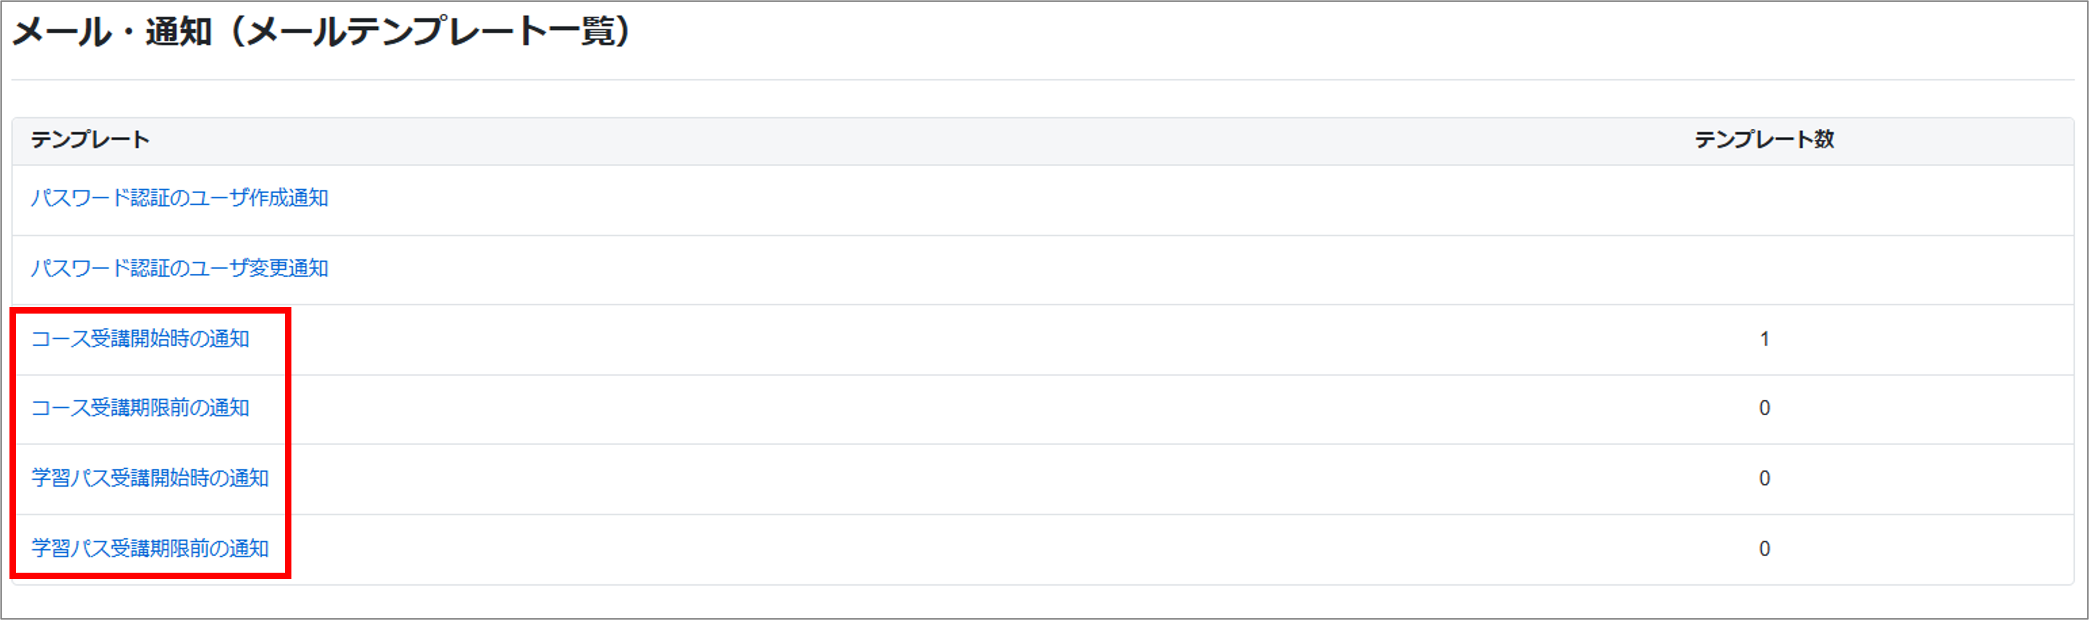
Task: Click template count 0 for コース受講期限前の通知
Action: pos(1764,408)
